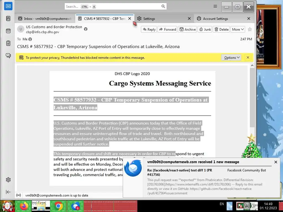
Task: Click the notification's Facebook Community Bot sender
Action: (247, 170)
